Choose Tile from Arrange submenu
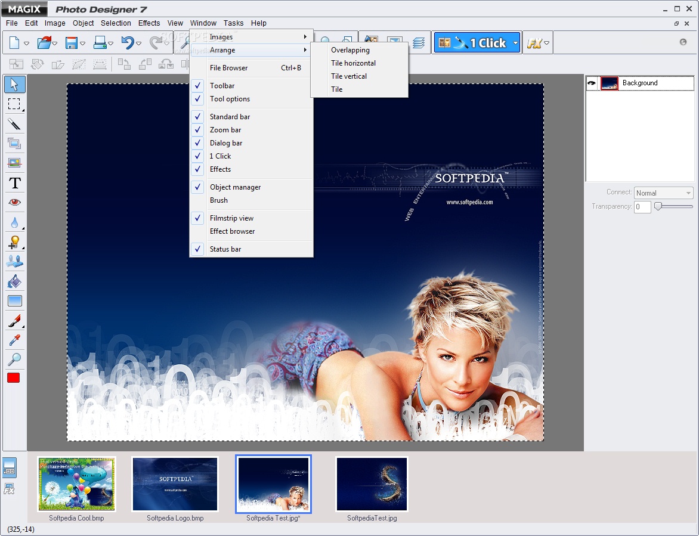 tap(359, 89)
